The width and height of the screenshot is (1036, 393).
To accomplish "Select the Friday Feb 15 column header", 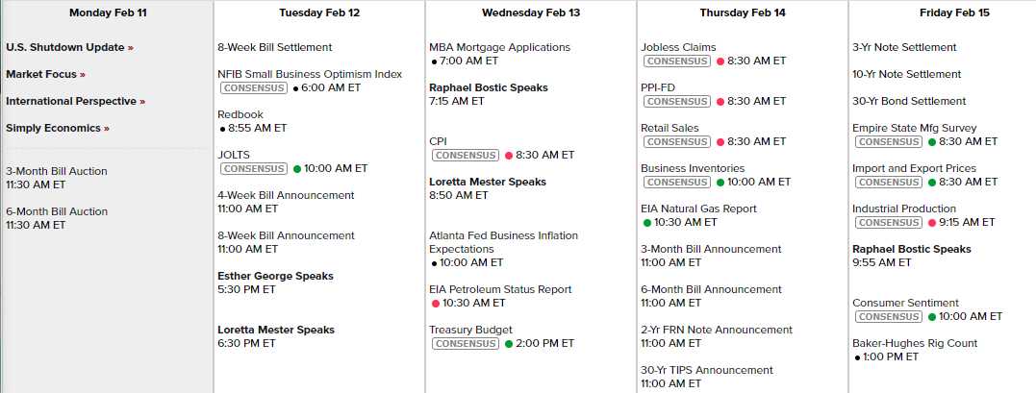I will click(941, 13).
